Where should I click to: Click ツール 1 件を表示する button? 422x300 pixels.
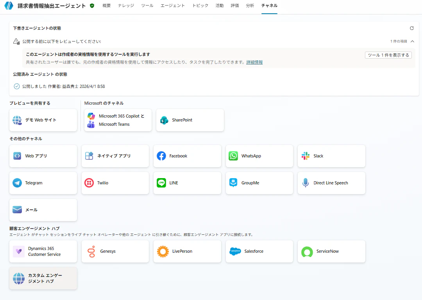coord(388,55)
